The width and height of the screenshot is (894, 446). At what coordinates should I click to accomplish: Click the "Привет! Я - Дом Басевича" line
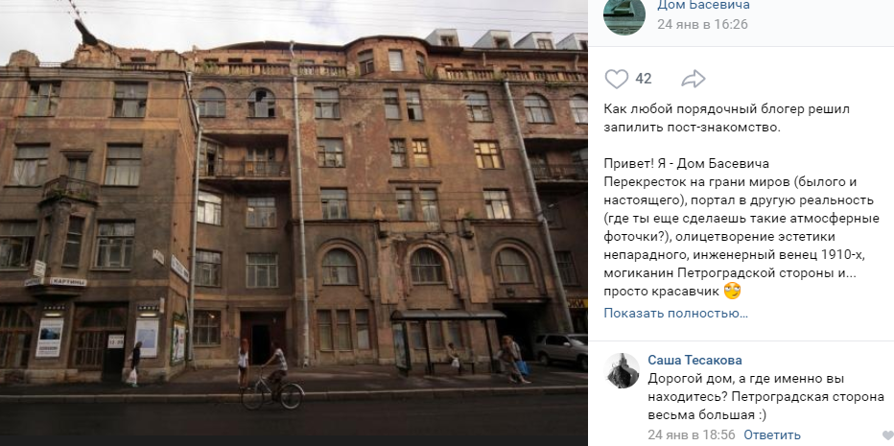point(687,164)
